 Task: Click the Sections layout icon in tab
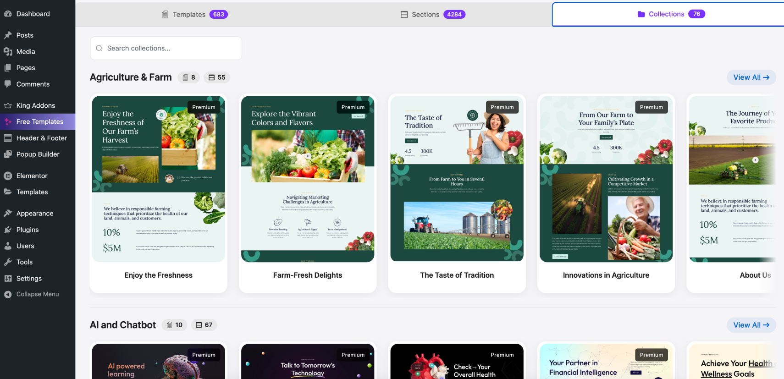click(x=404, y=14)
